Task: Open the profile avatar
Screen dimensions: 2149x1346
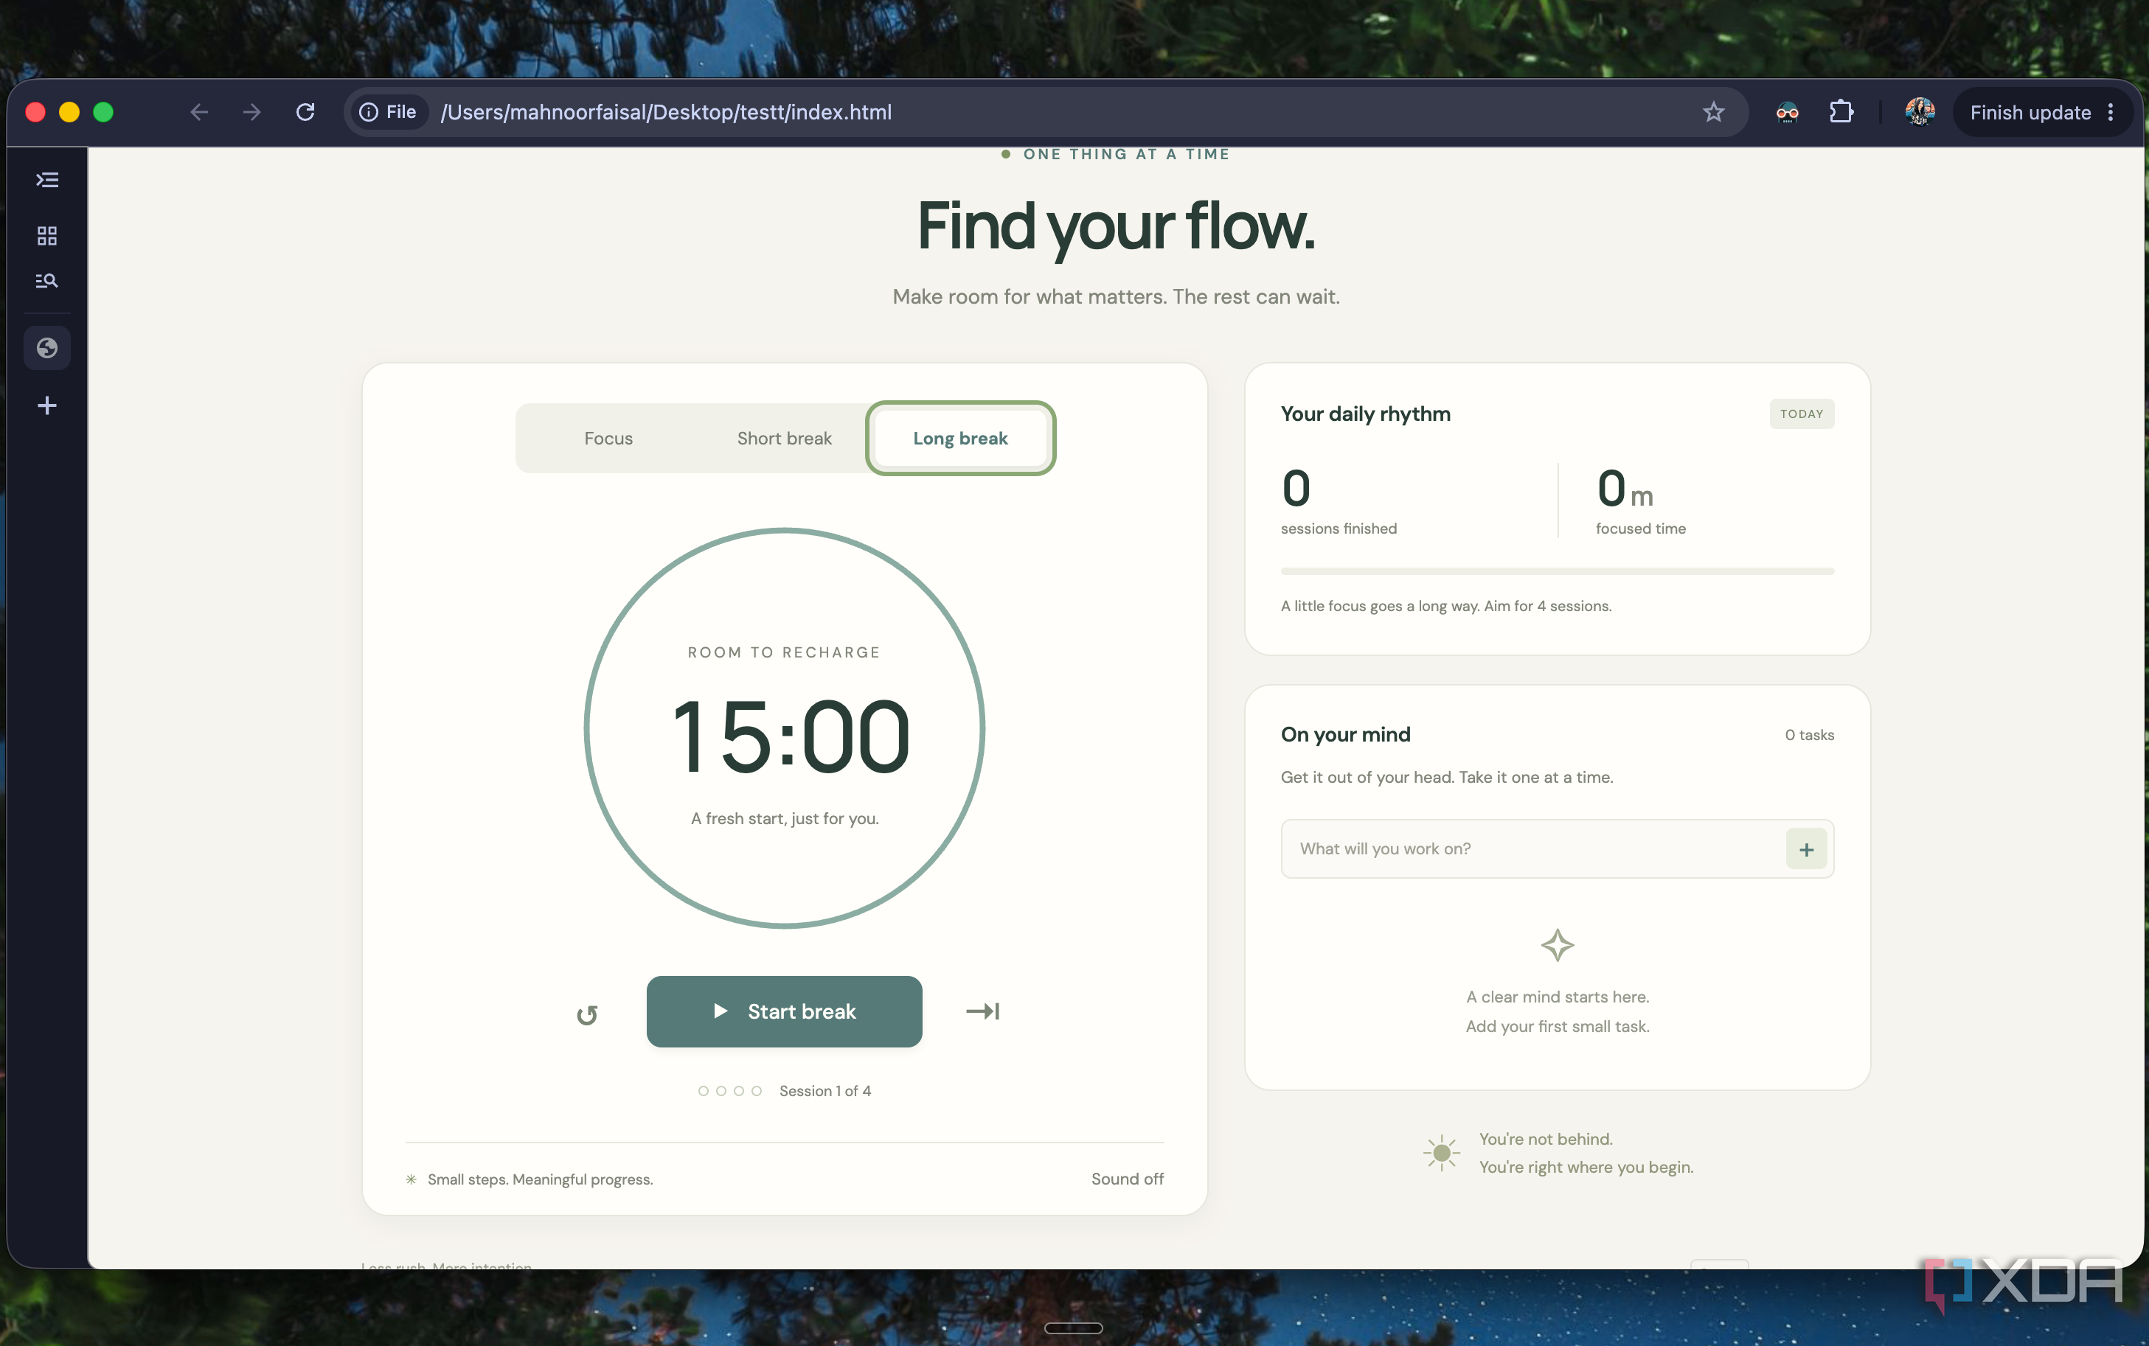Action: [1919, 112]
